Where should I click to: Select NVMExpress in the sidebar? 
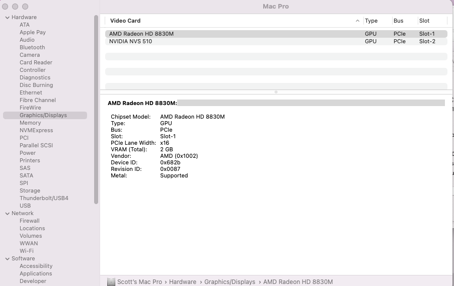36,130
